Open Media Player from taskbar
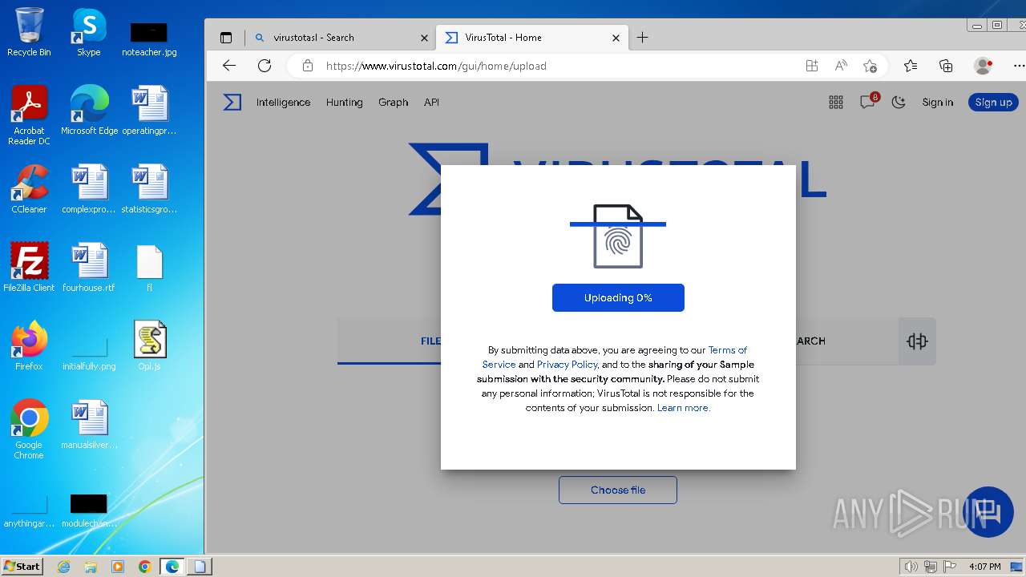This screenshot has width=1026, height=577. [x=118, y=566]
